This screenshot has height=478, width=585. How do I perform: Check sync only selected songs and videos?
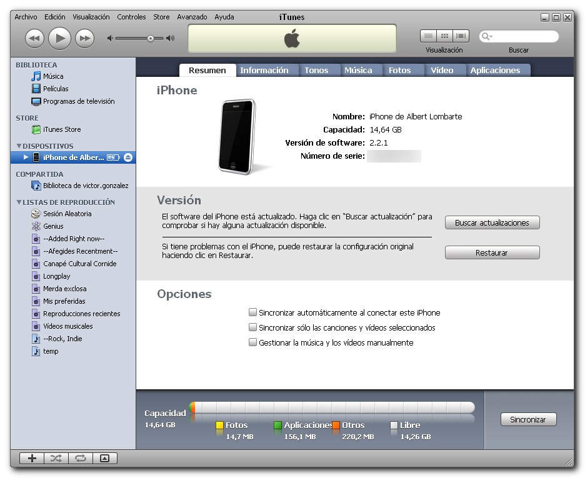(x=252, y=327)
